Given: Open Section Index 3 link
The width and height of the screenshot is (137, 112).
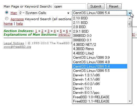Looking at the screenshot, I should click(x=48, y=31).
